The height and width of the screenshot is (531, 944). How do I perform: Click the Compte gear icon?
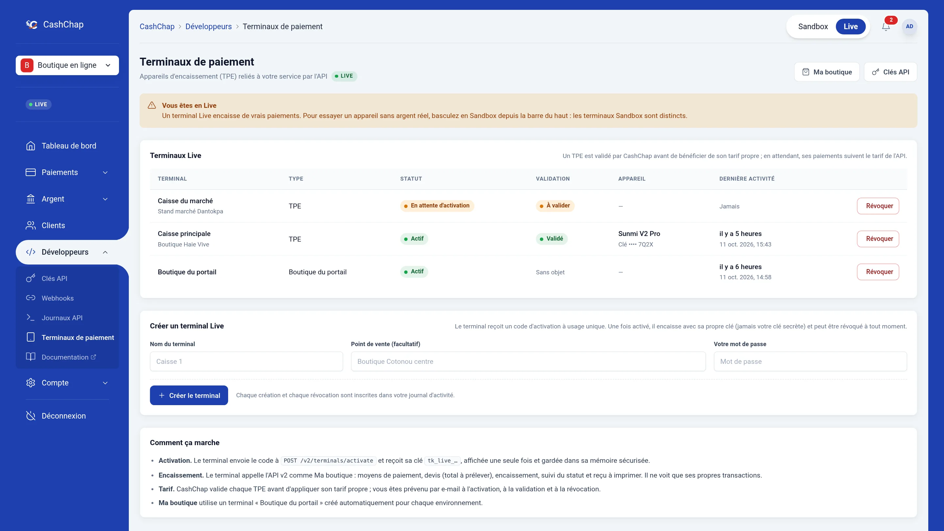pyautogui.click(x=31, y=383)
